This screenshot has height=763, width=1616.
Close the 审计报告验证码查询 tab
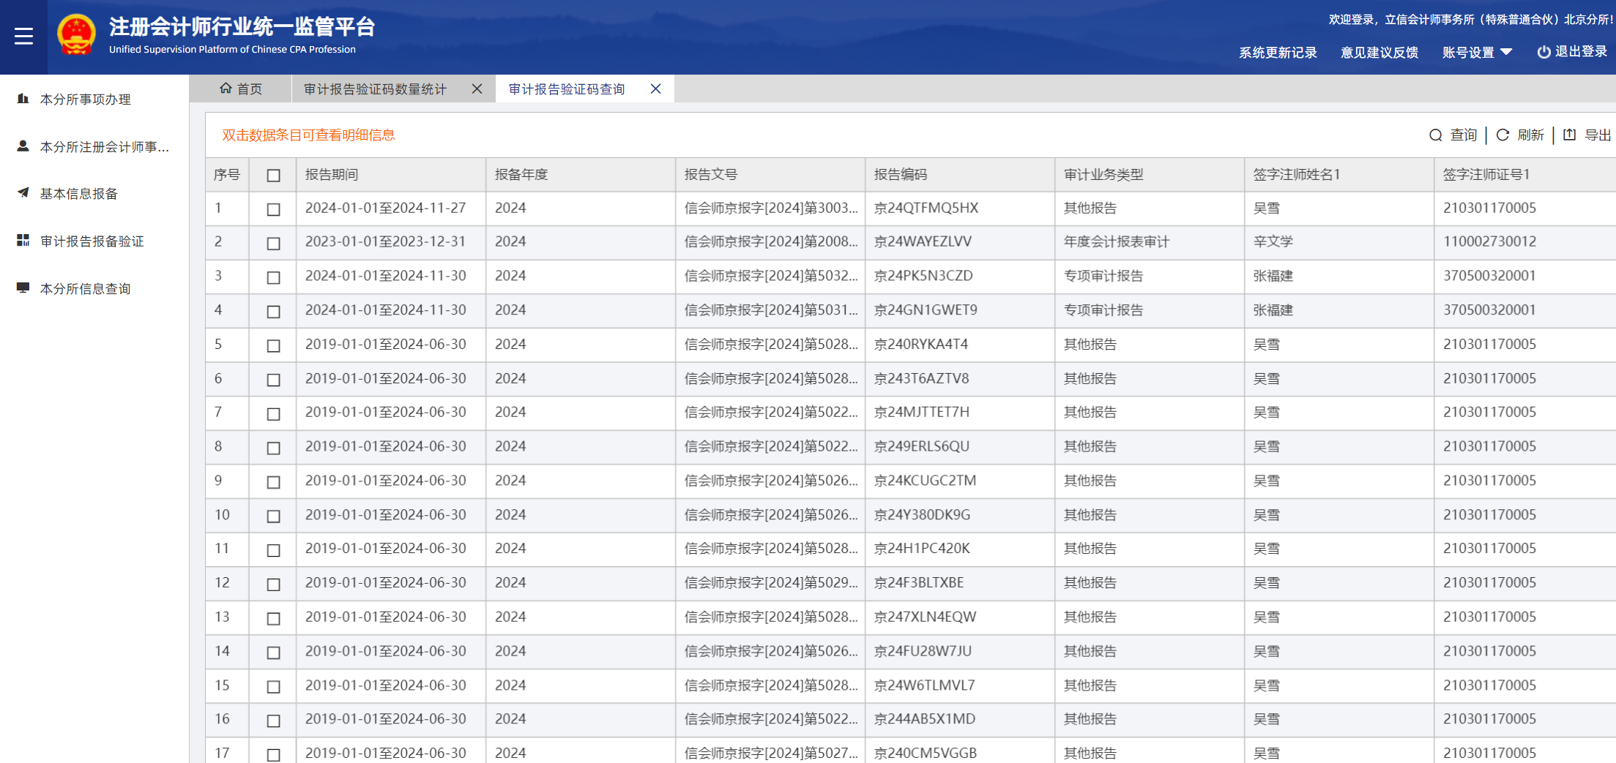click(655, 89)
